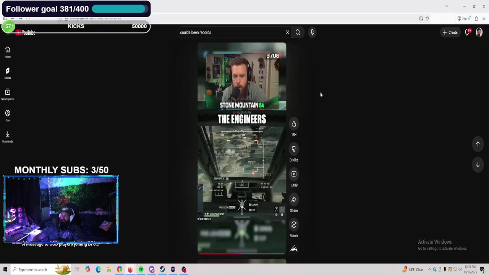Go to the Shorts section in sidebar
489x275 pixels.
pos(8,73)
